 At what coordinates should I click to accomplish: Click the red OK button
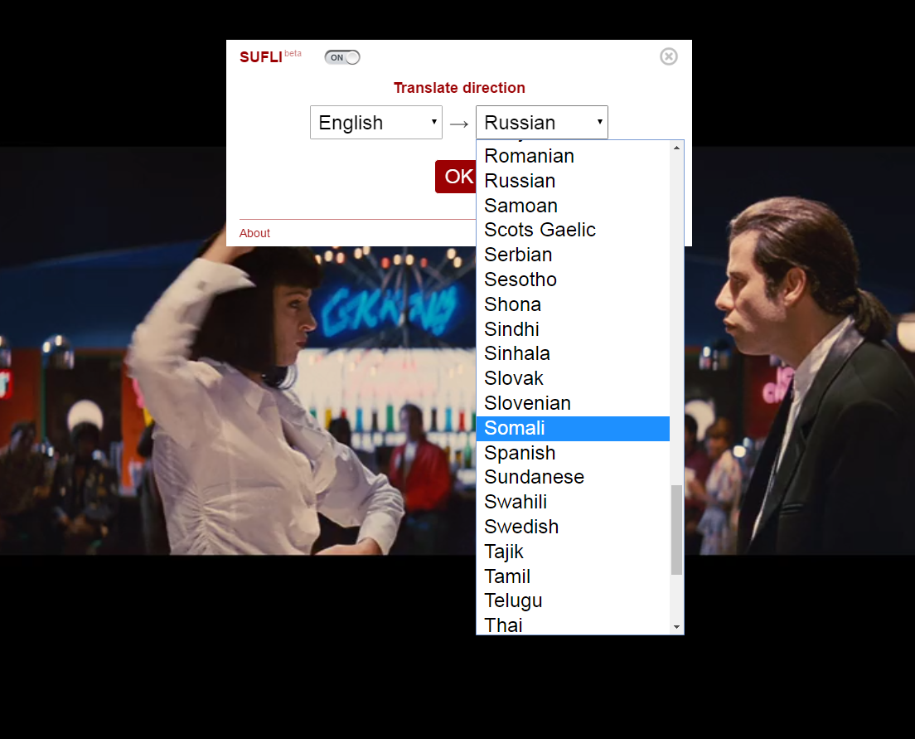coord(456,177)
